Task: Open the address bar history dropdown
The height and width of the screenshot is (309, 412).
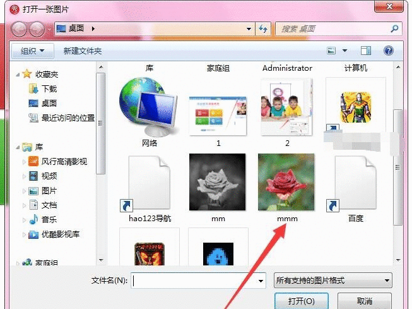Action: 249,28
